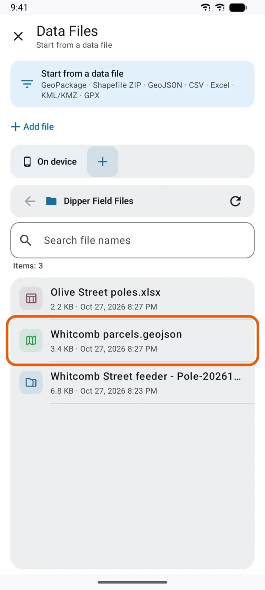Tap the Start from a data file banner
265x590 pixels.
[x=132, y=84]
